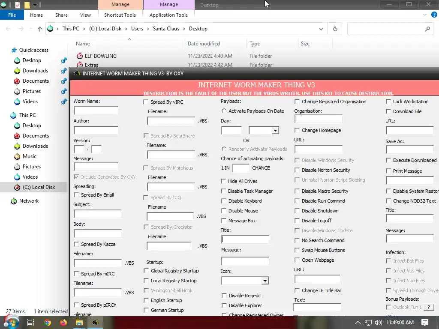
Task: Sort files by the Type column header
Action: pyautogui.click(x=255, y=44)
